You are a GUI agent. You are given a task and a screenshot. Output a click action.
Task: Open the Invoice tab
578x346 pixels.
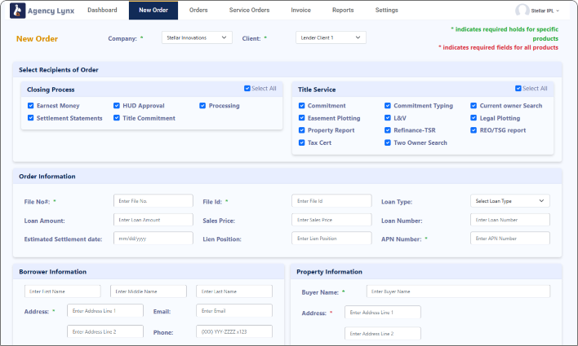[x=300, y=10]
